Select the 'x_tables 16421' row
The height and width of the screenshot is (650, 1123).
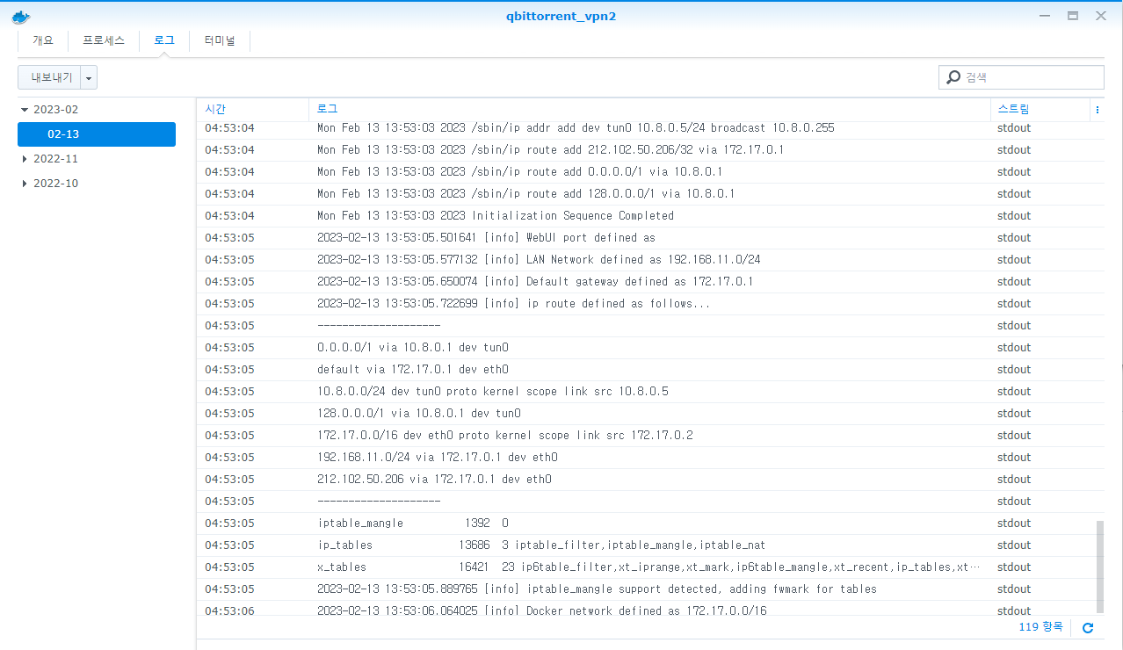[x=646, y=567]
